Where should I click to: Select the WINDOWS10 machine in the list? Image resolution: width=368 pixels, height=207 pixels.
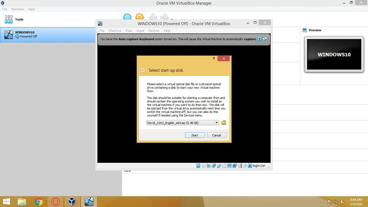coord(48,34)
